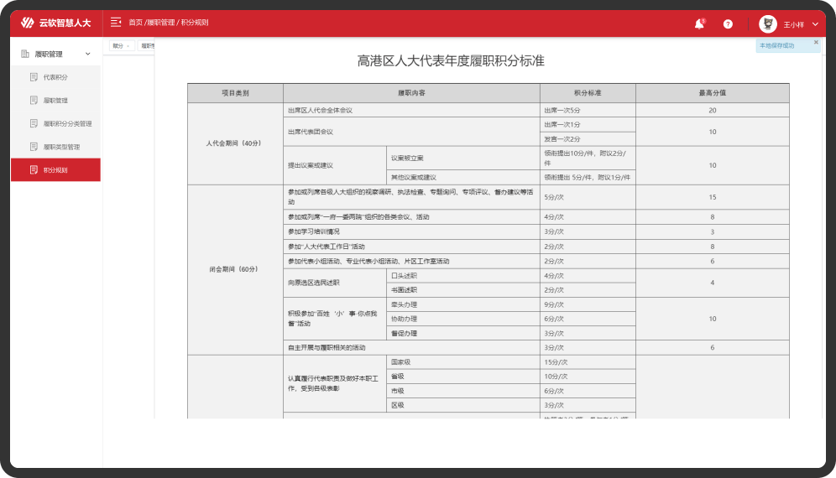Click 履职管理 in the breadcrumb path
Viewport: 836px width, 478px height.
161,23
